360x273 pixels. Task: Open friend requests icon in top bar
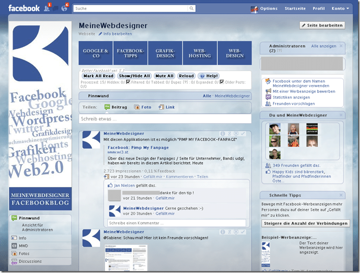point(47,9)
